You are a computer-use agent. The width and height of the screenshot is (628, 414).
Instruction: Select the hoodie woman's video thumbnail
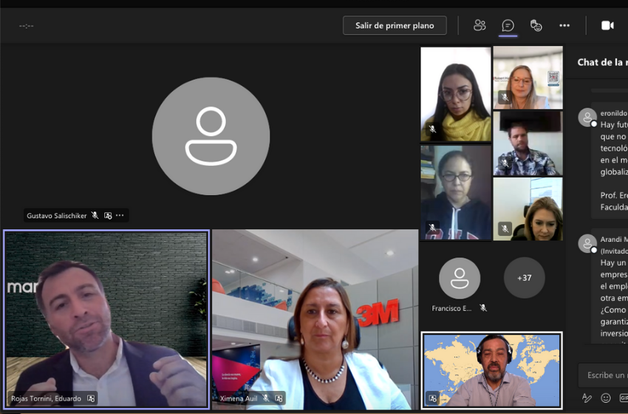(x=456, y=193)
